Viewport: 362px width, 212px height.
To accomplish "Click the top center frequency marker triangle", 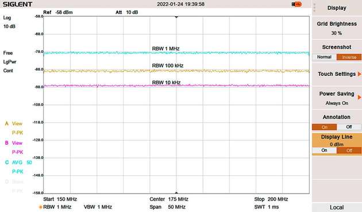I will tap(176, 17).
